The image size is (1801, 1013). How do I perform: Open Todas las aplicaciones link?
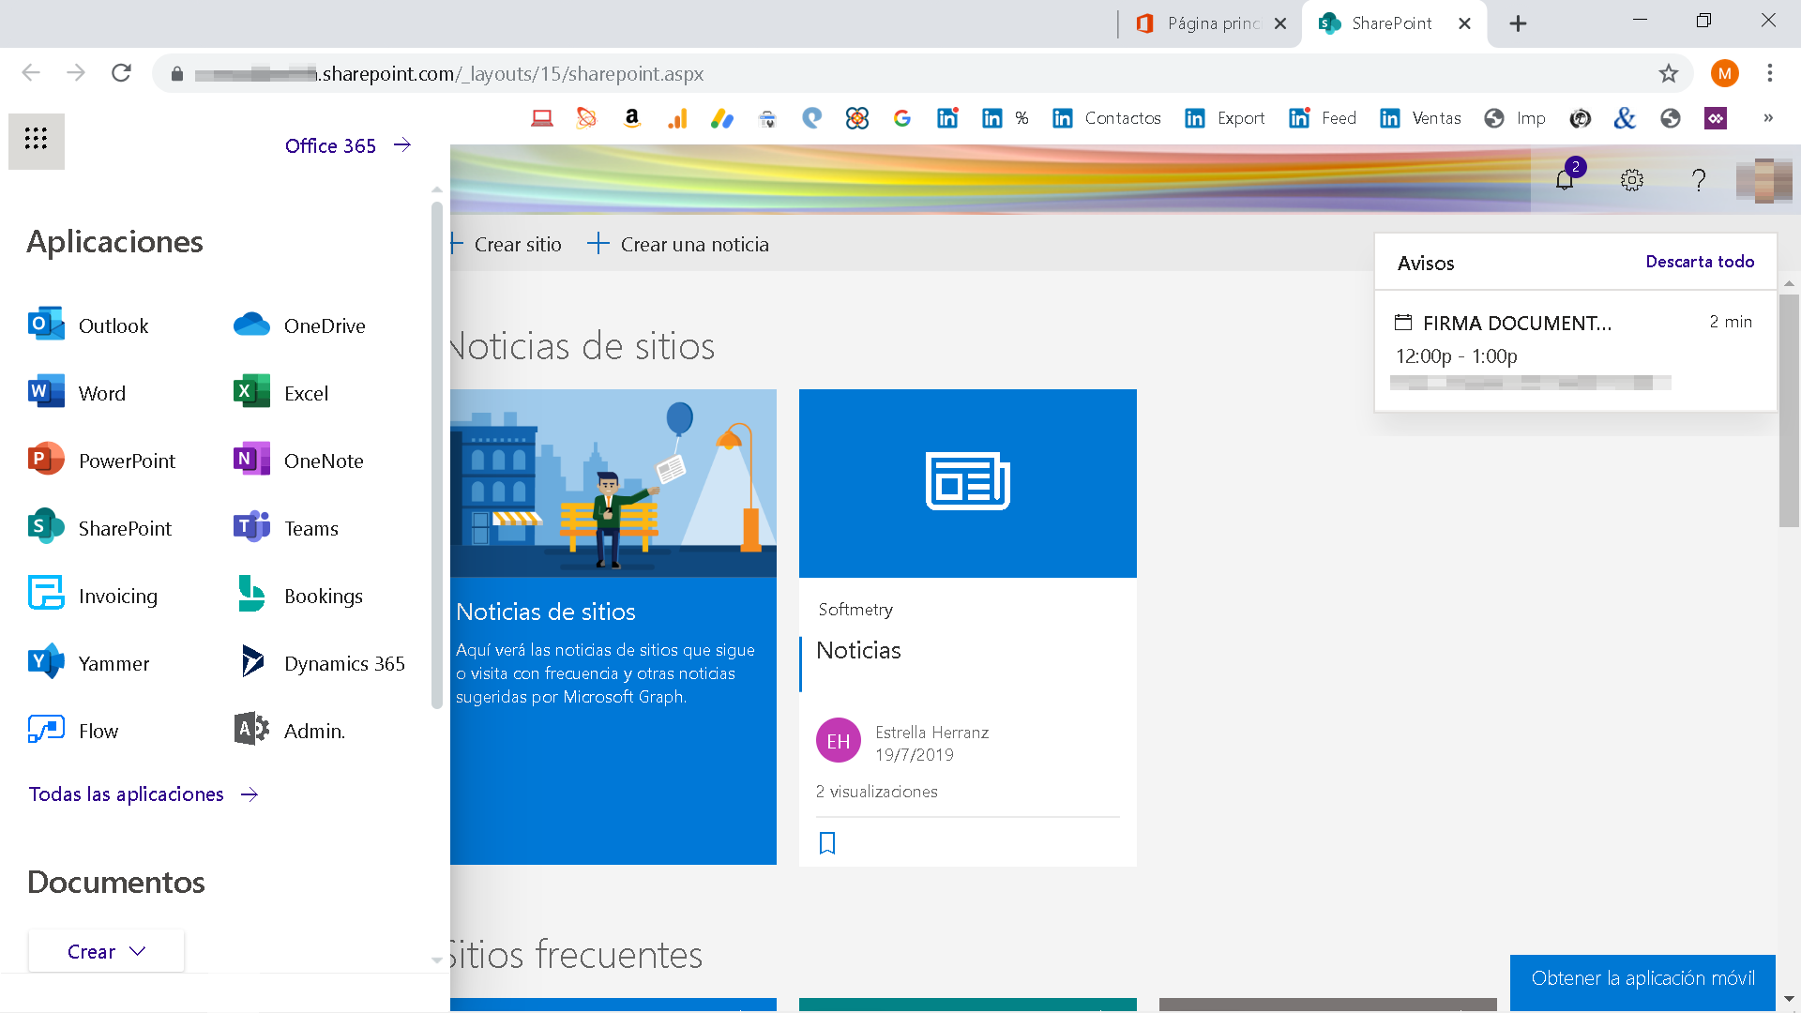pos(144,794)
